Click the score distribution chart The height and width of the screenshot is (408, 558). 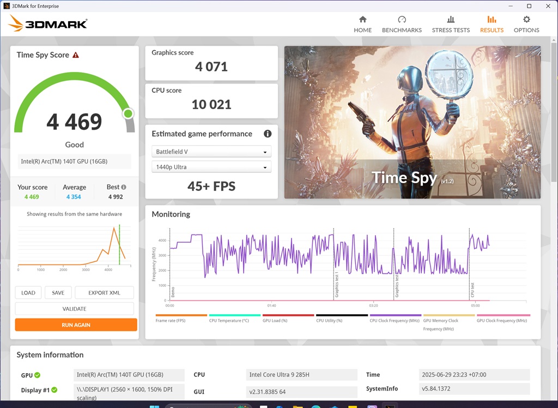click(74, 248)
